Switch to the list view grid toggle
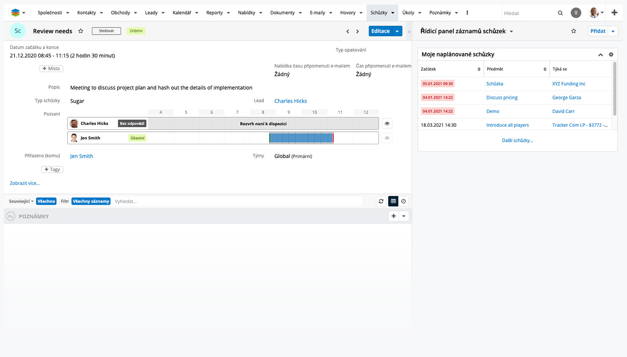 (x=393, y=201)
